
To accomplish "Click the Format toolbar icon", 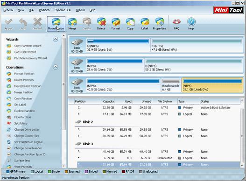I will (x=116, y=24).
